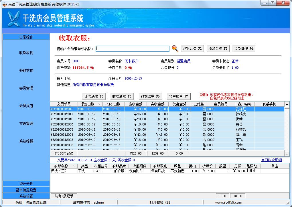
Task: Click the transaction list scrollbar up arrow
Action: point(287,104)
